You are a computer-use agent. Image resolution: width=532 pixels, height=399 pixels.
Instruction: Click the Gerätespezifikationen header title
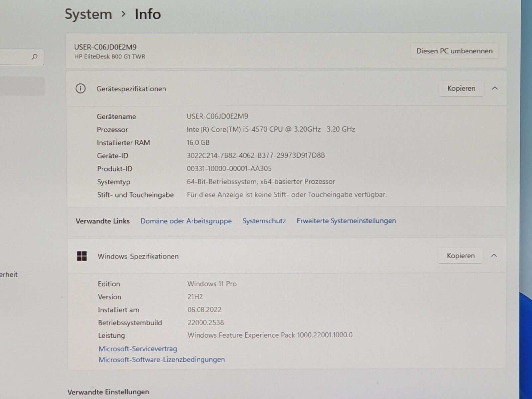pyautogui.click(x=131, y=89)
